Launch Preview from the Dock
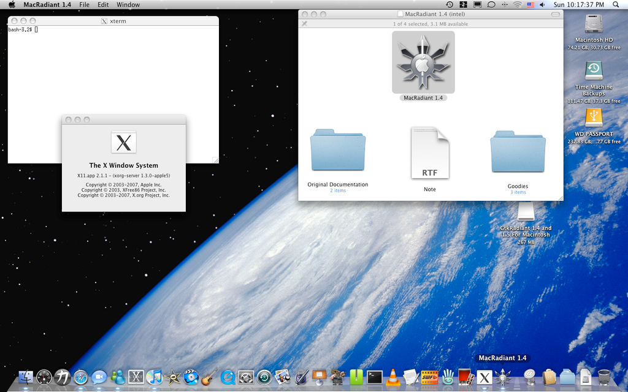 tap(283, 377)
